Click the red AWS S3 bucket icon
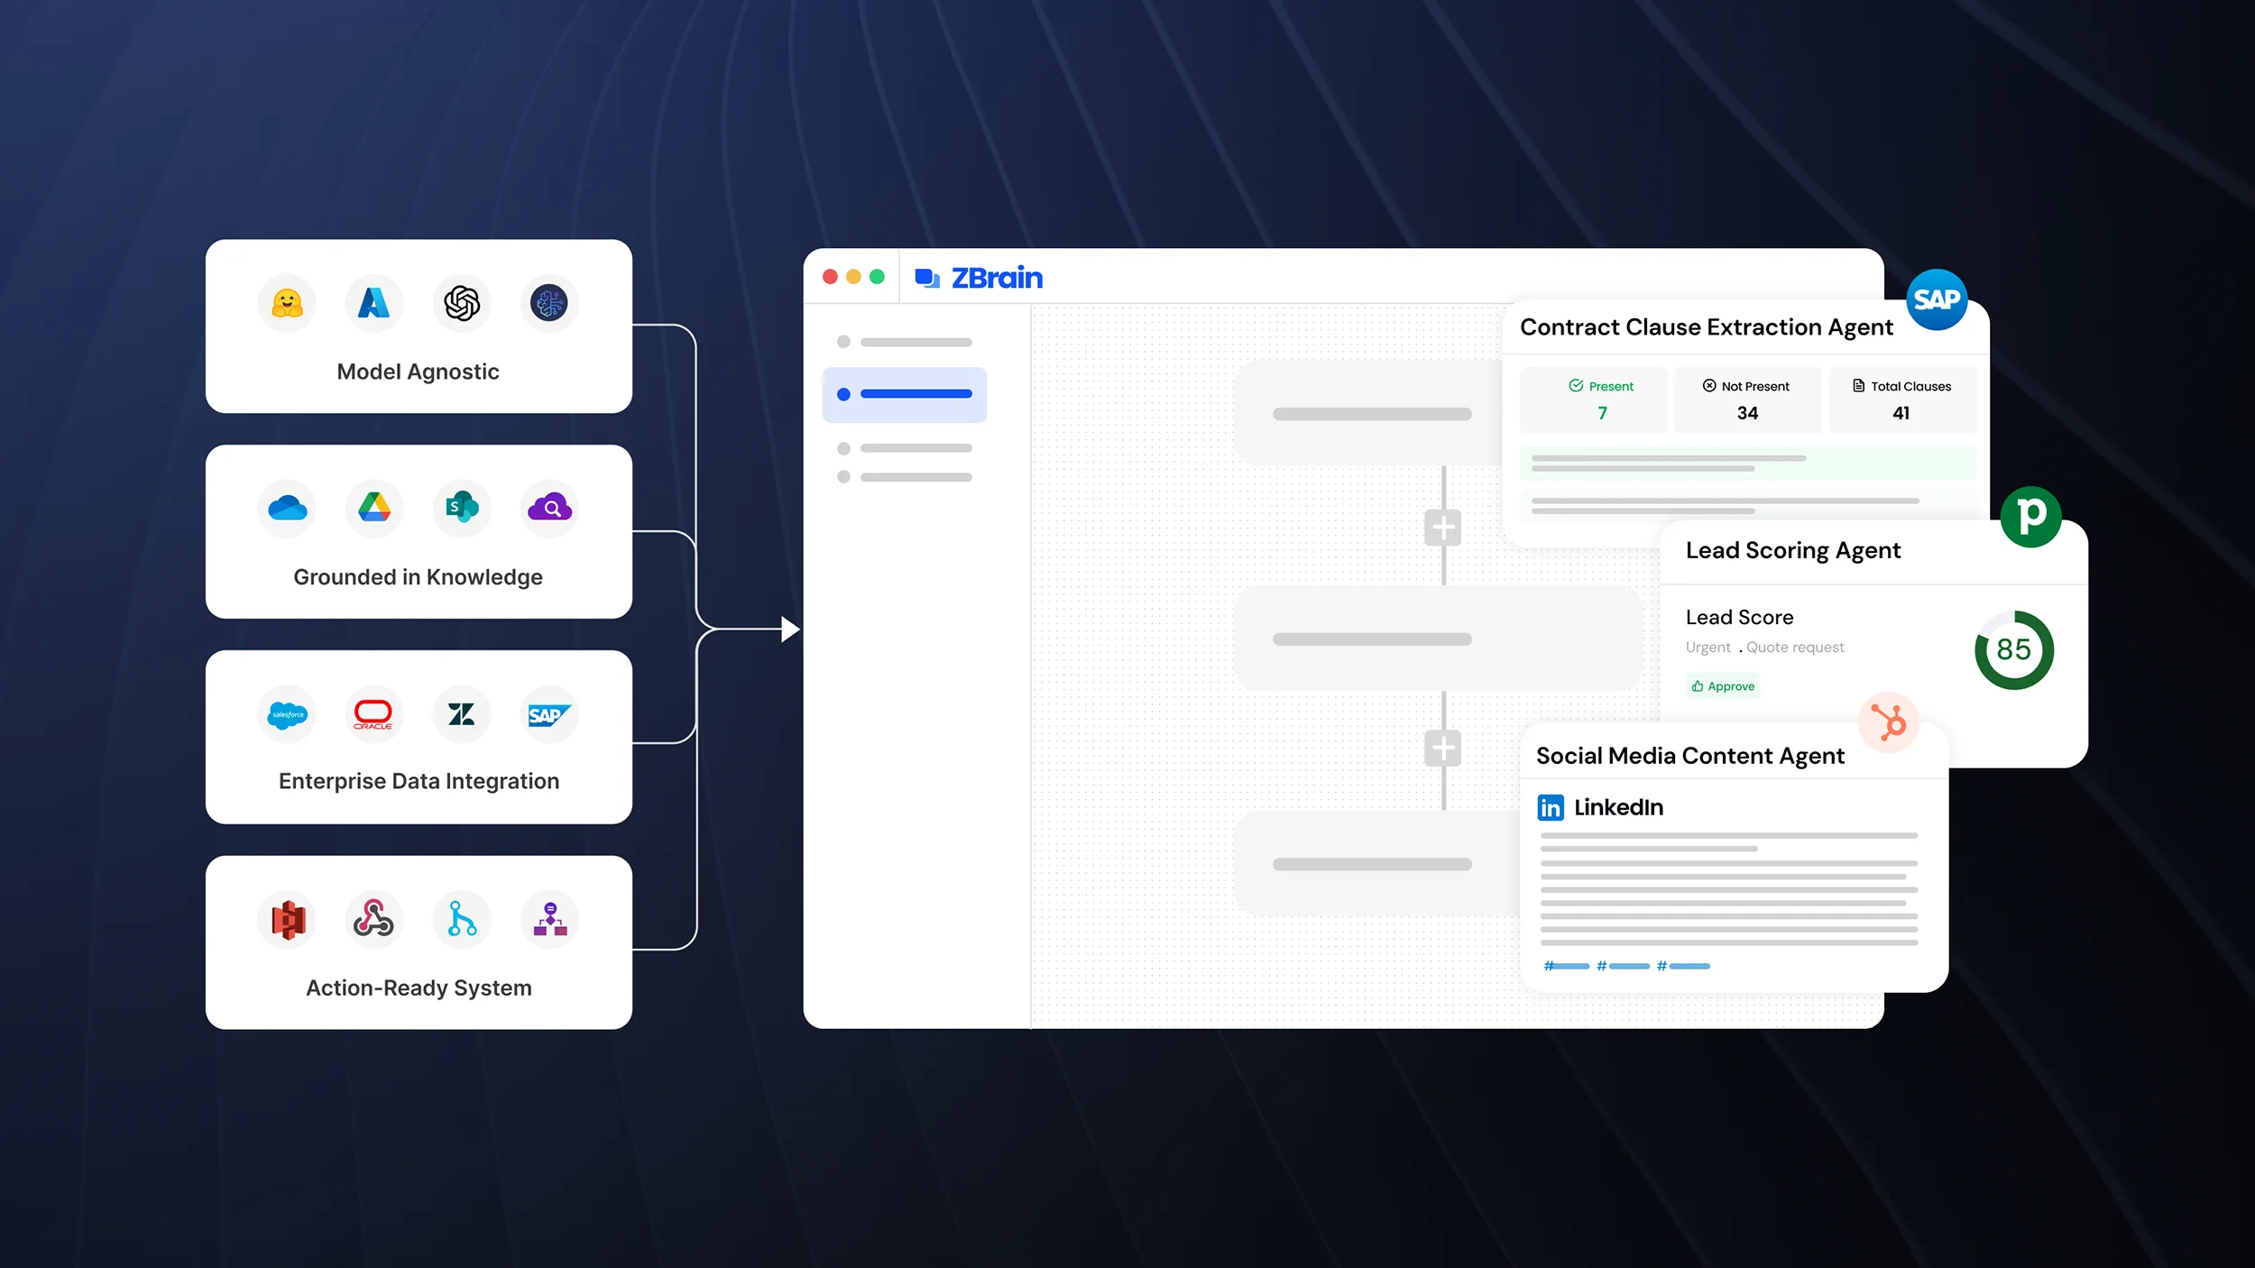Screen dimensions: 2255x1268 (287, 920)
